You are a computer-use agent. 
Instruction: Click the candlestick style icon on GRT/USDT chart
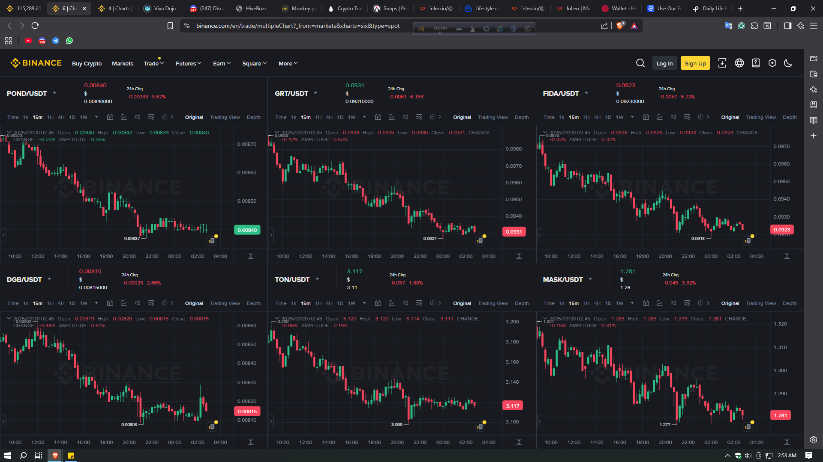pos(405,117)
